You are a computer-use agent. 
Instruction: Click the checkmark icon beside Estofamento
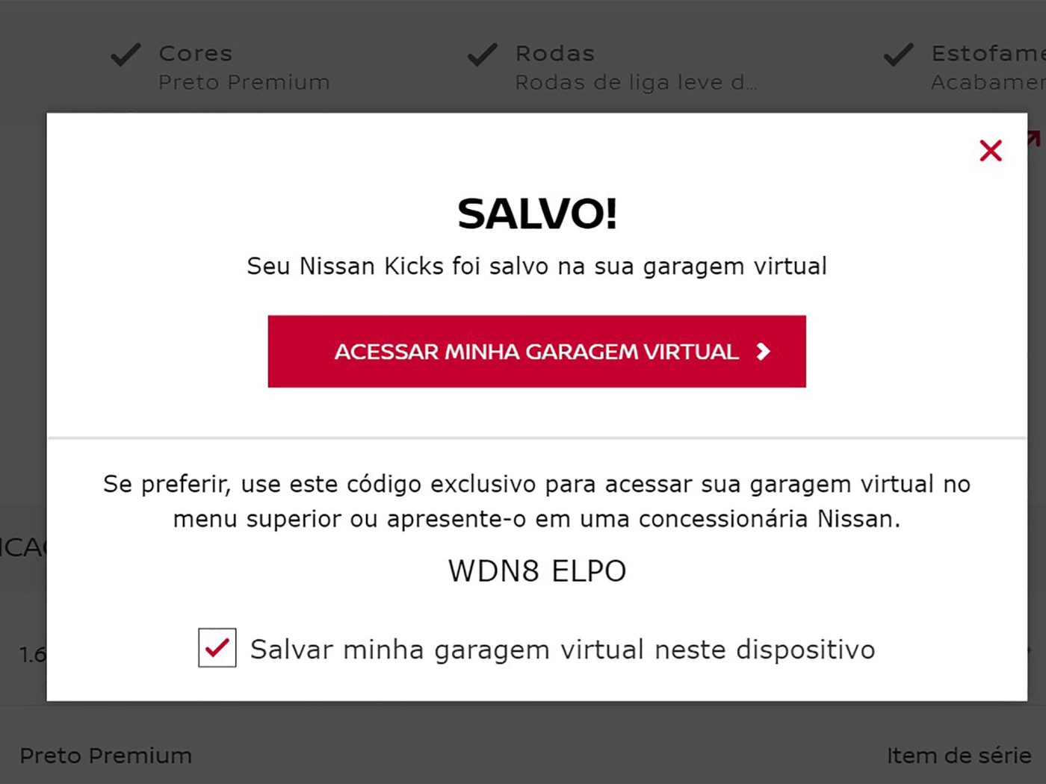click(898, 55)
